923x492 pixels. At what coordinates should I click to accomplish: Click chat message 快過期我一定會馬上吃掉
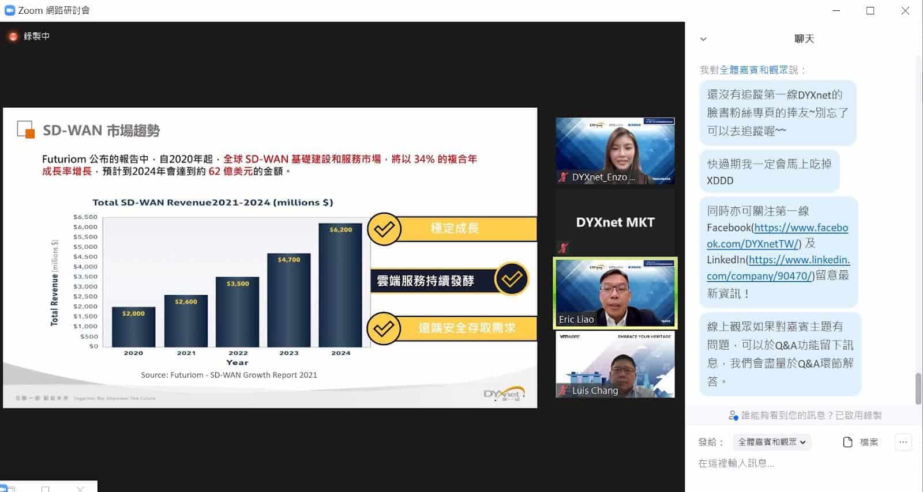tap(770, 172)
